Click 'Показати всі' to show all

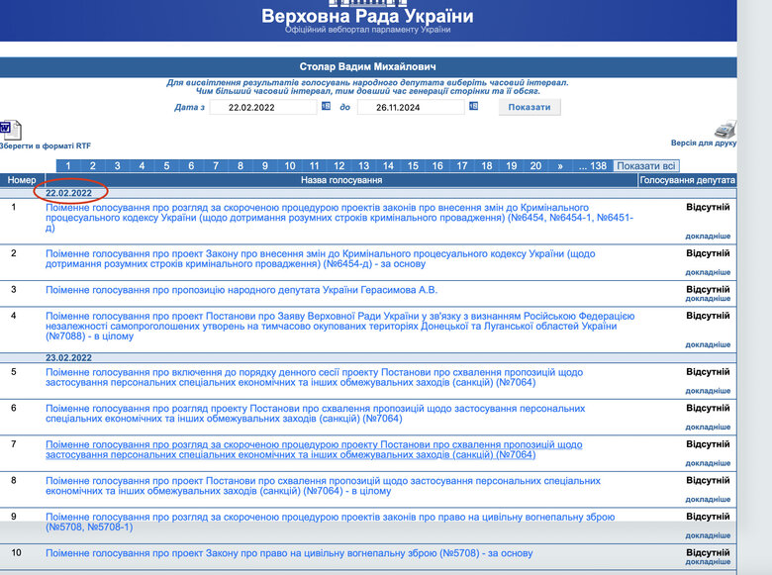[646, 166]
